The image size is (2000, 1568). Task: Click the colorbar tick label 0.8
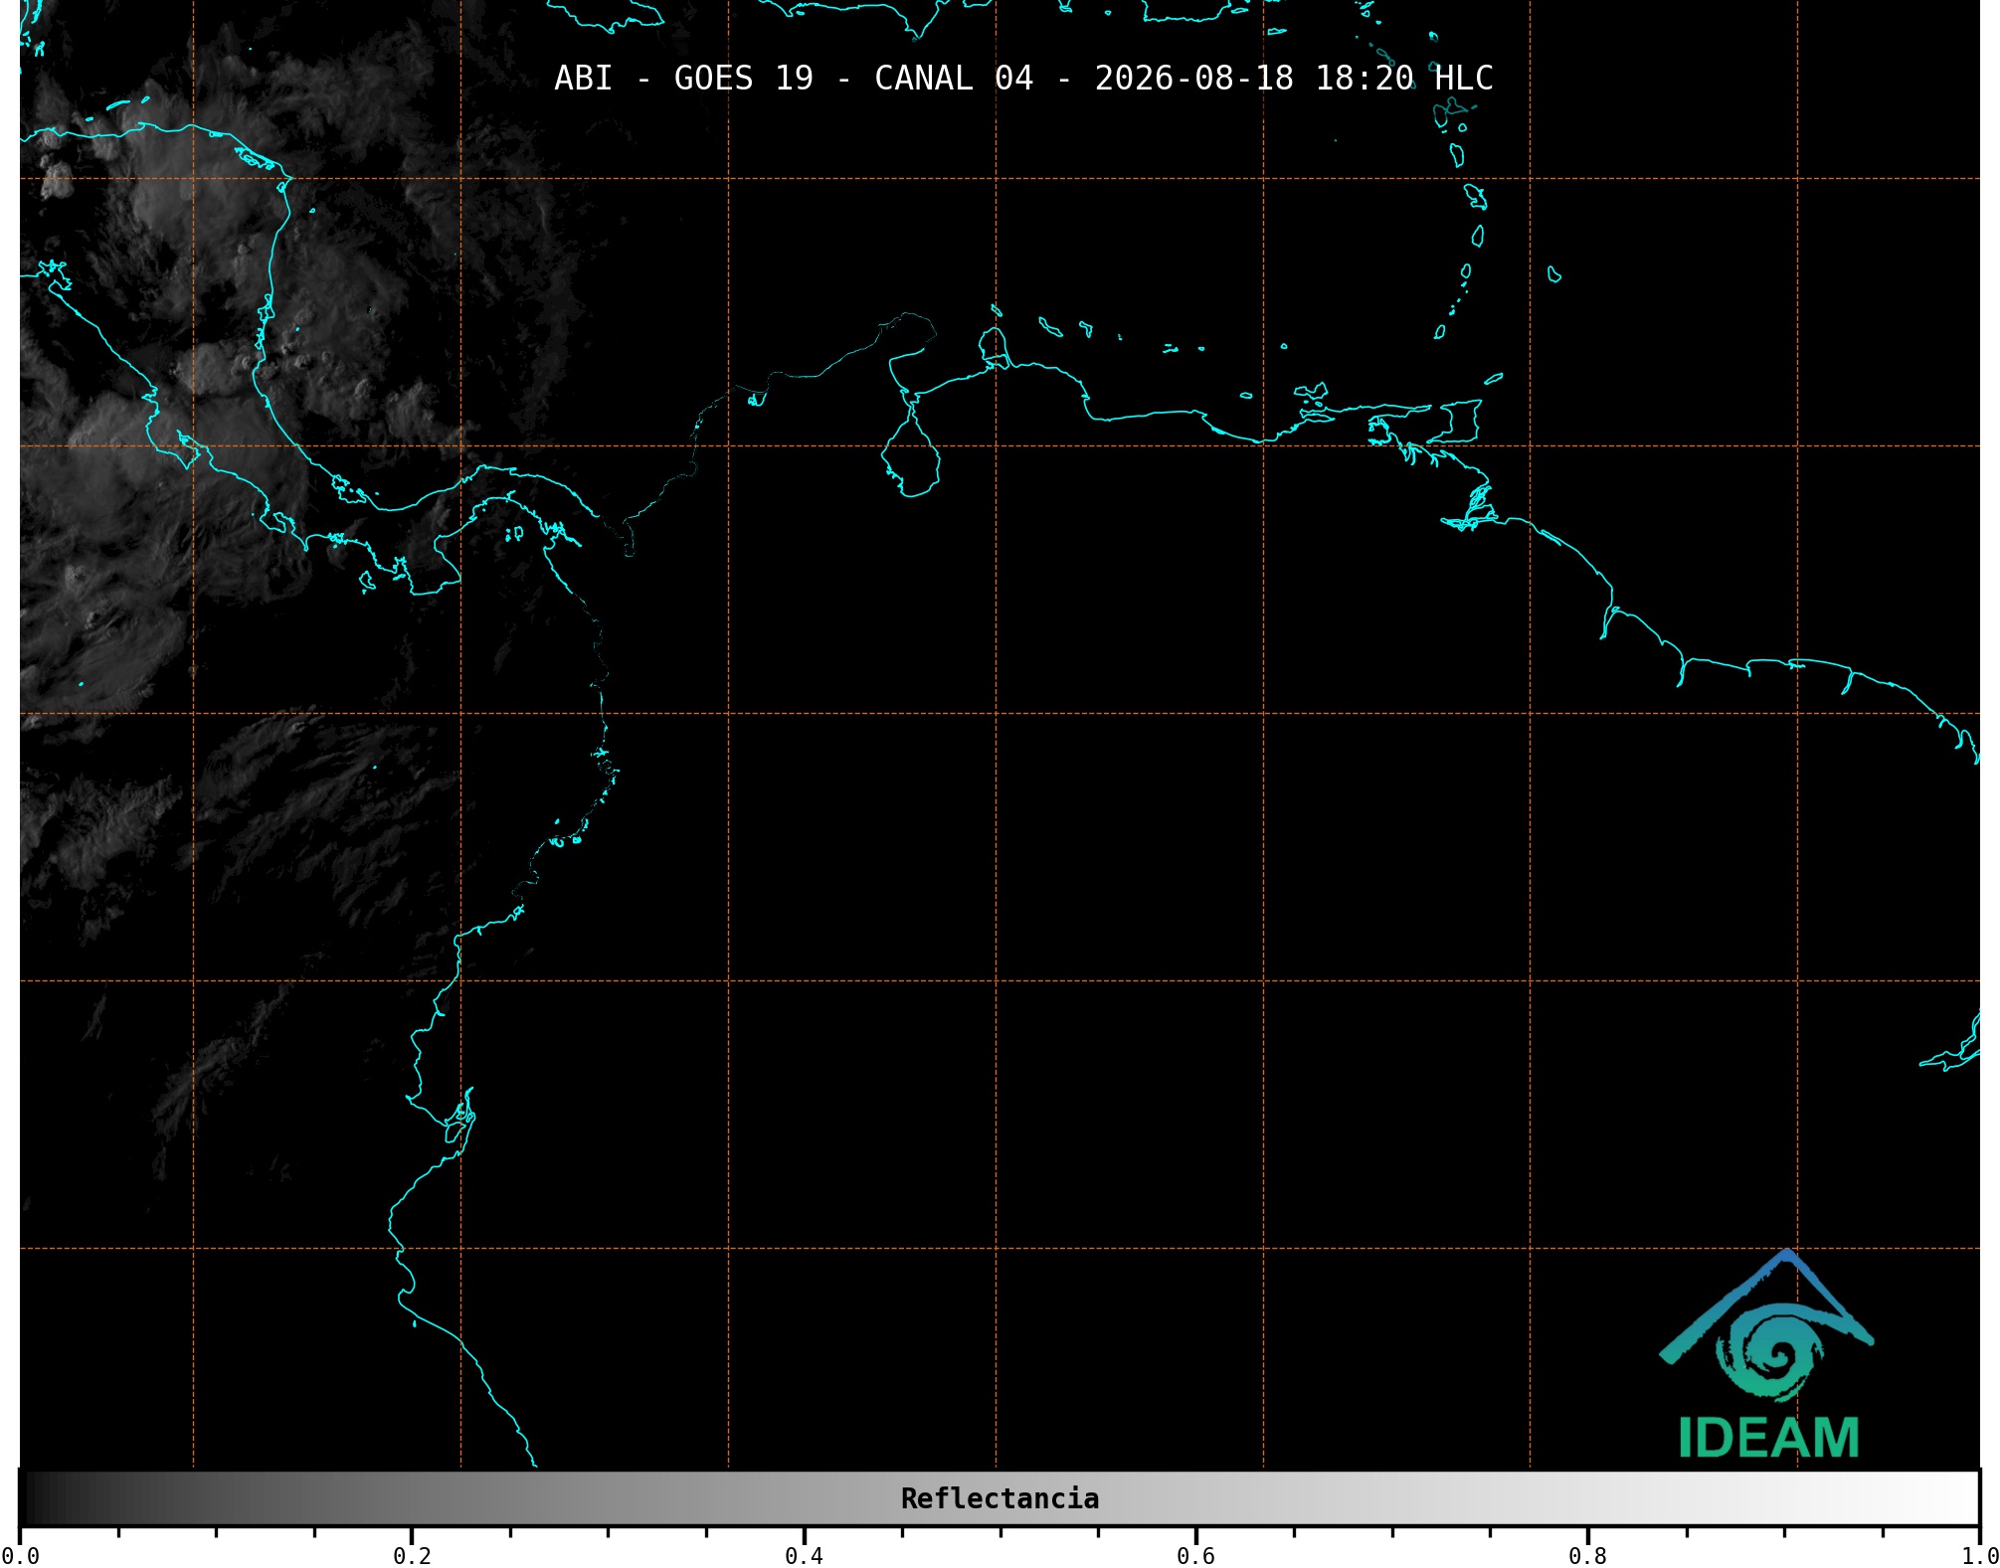1587,1555
